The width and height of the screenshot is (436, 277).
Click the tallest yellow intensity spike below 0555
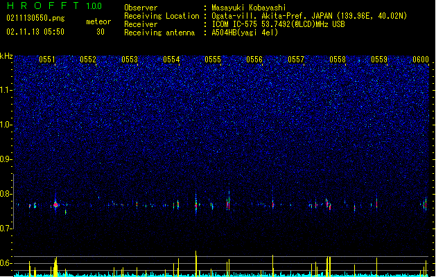[195, 264]
